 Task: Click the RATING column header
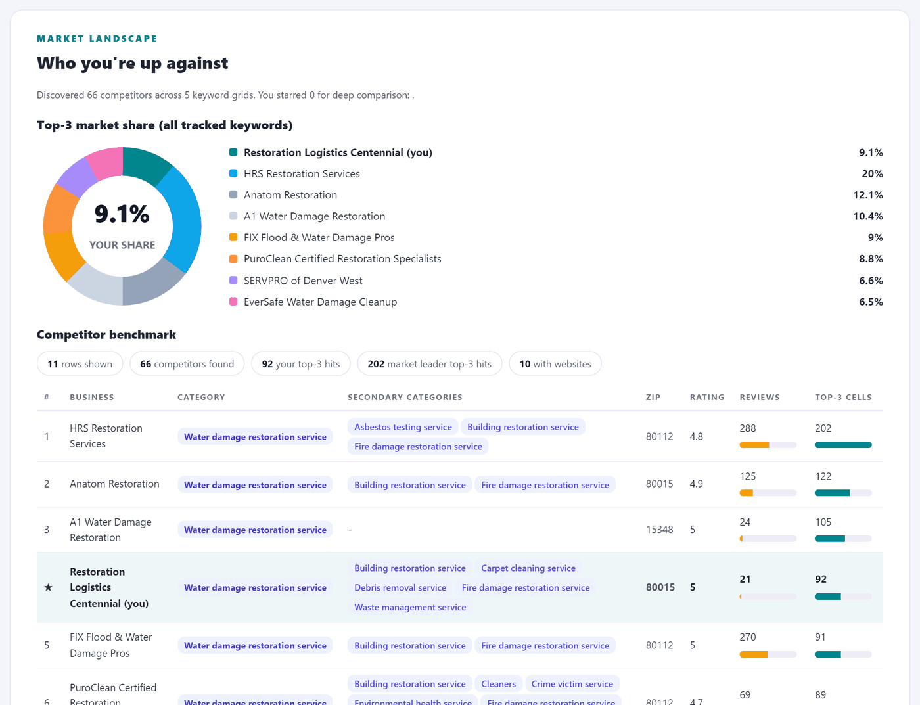(x=707, y=397)
